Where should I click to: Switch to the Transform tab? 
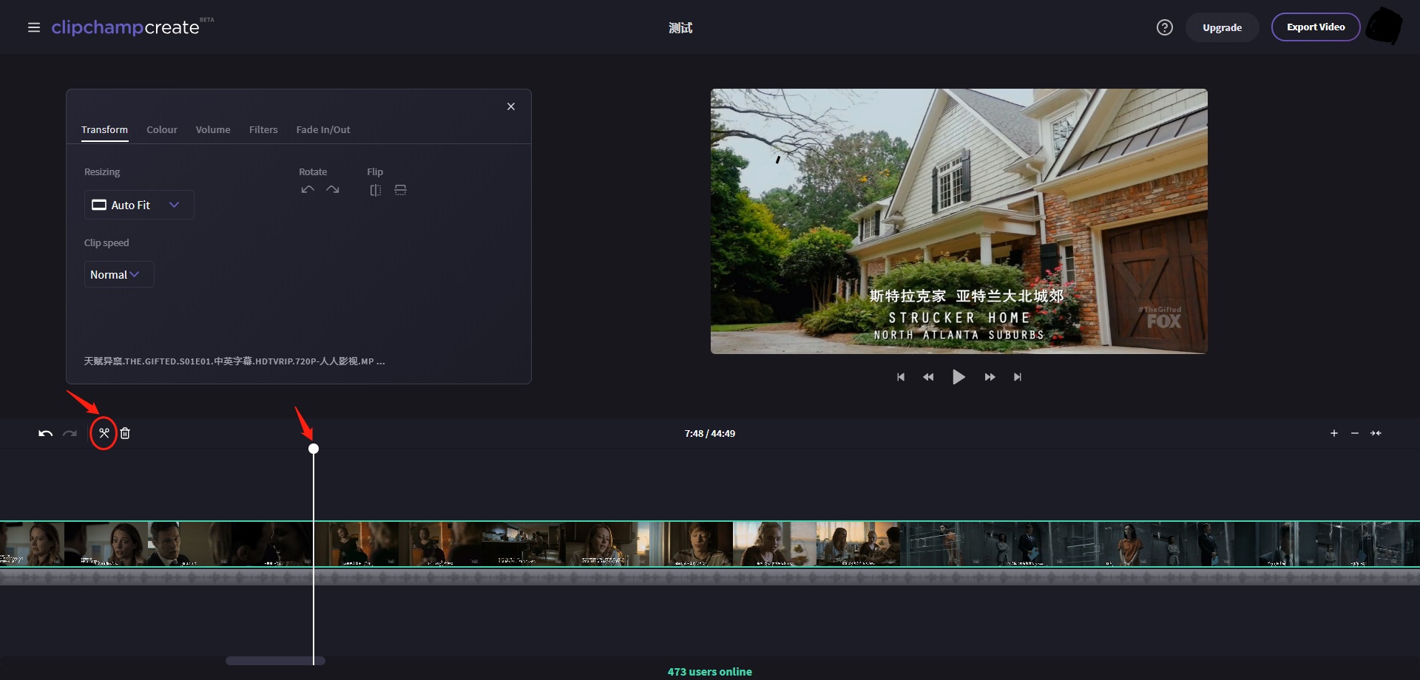click(x=104, y=129)
